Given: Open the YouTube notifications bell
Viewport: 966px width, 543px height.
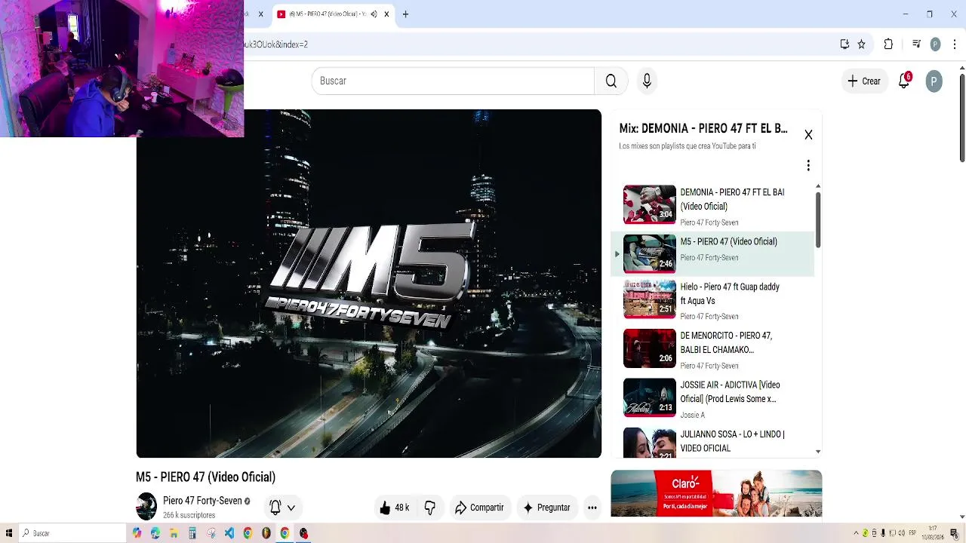Looking at the screenshot, I should (x=904, y=81).
